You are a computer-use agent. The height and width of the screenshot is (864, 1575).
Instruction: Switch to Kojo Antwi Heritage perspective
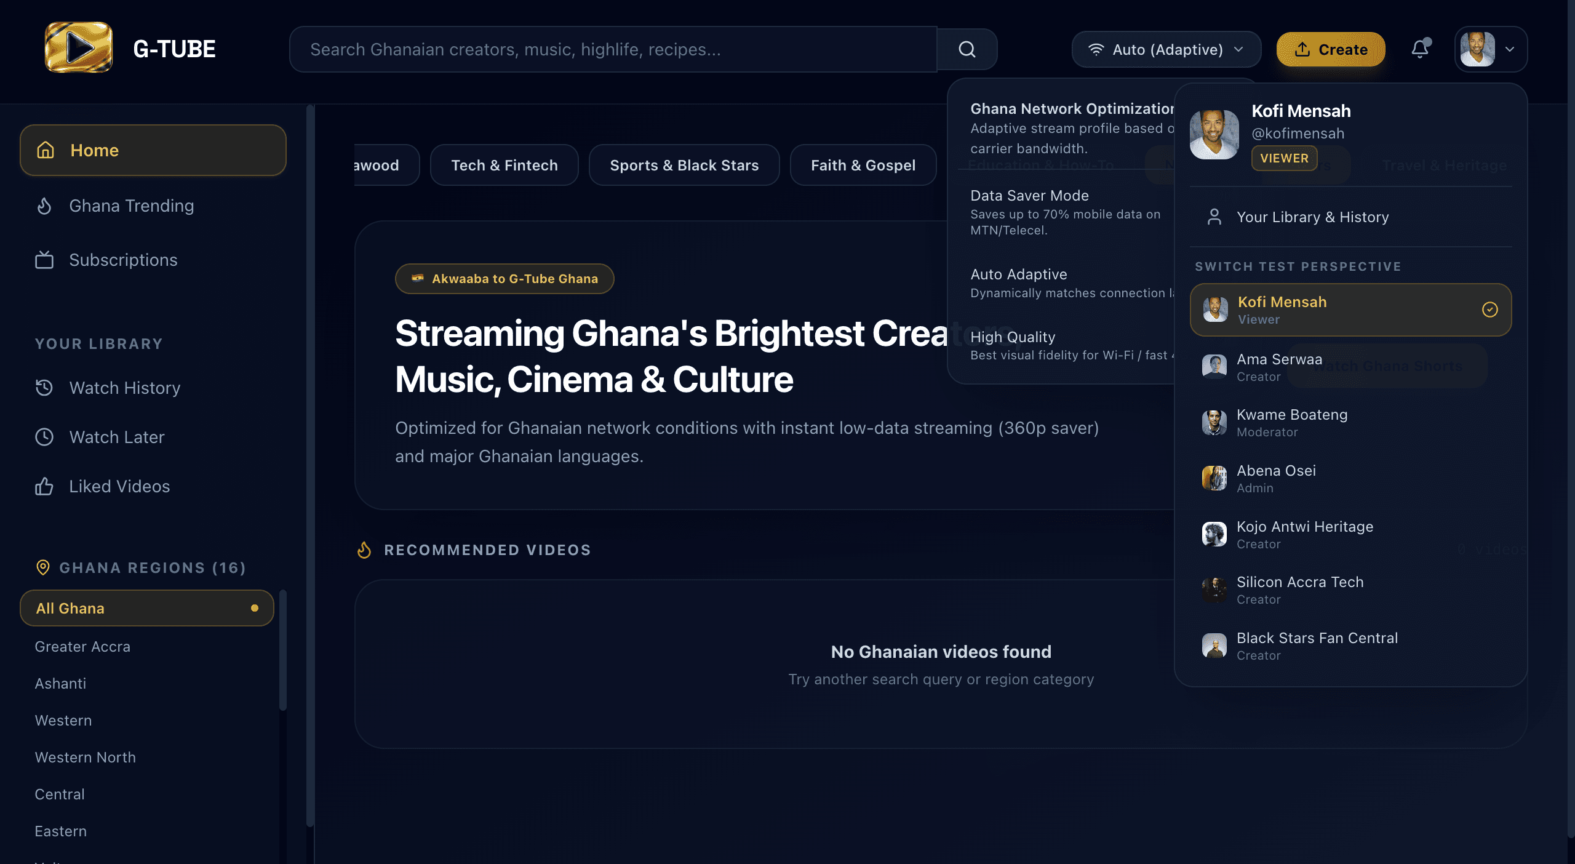click(1351, 534)
